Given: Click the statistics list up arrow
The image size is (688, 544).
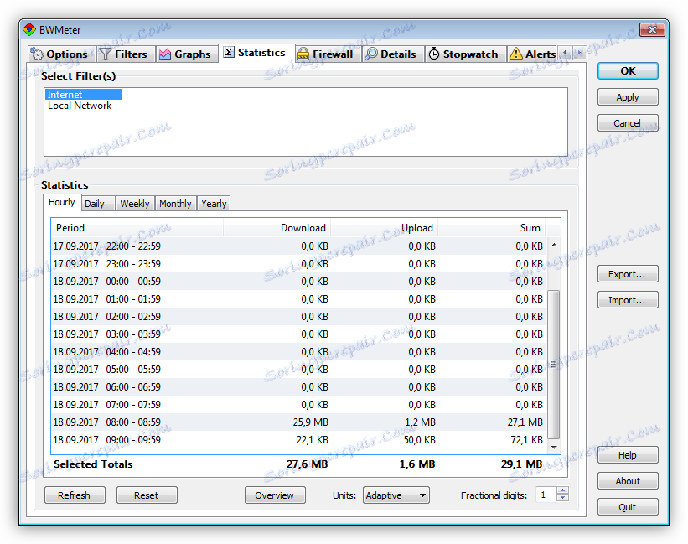Looking at the screenshot, I should coord(554,245).
